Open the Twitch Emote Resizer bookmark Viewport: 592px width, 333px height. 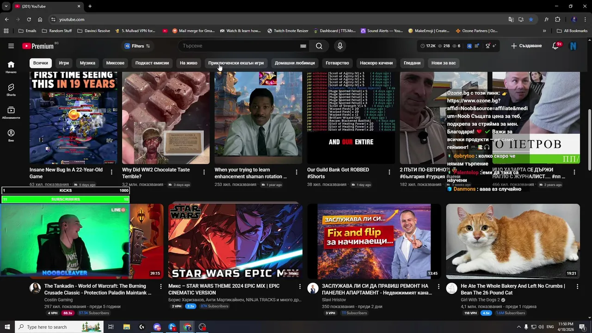click(288, 31)
